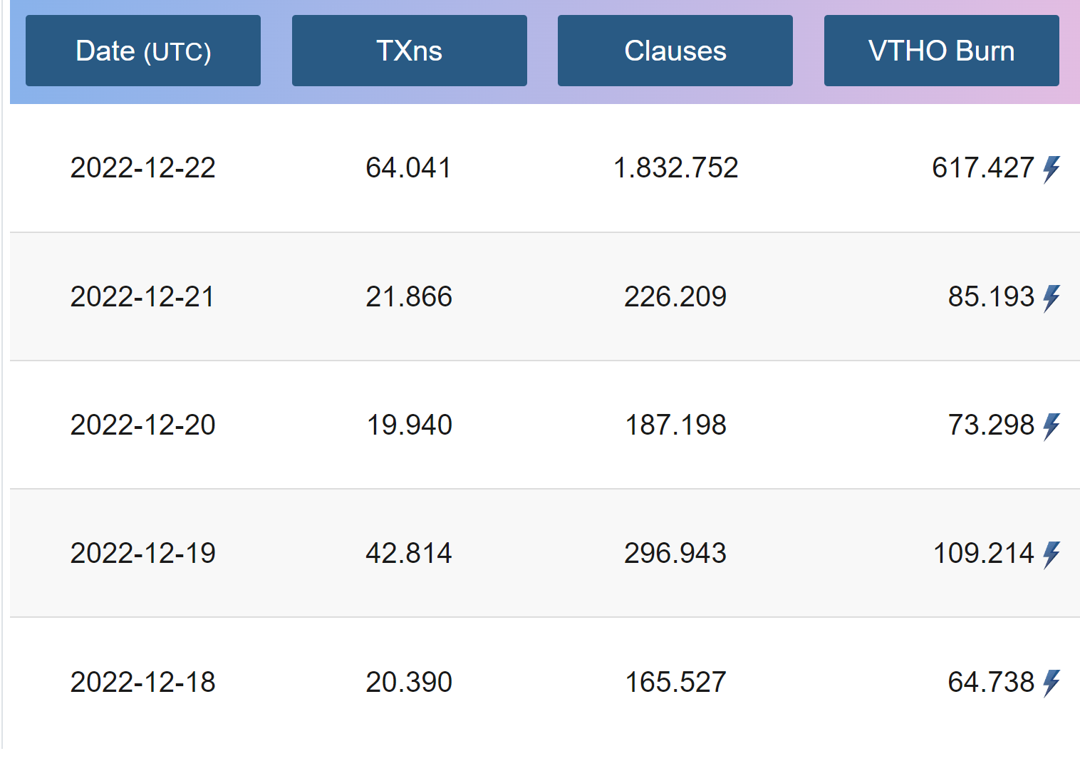The height and width of the screenshot is (761, 1080).
Task: Select the 2022-12-20 date cell
Action: [x=143, y=425]
